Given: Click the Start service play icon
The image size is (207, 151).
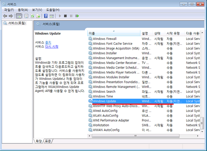Looking at the screenshot, I should pos(60,16).
